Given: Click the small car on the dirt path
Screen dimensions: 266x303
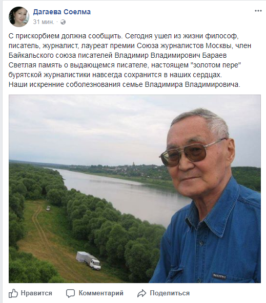Looking at the screenshot, I should (x=48, y=208).
